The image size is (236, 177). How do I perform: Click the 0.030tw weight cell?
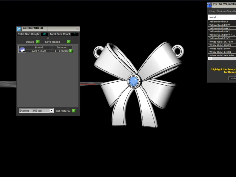(64, 51)
